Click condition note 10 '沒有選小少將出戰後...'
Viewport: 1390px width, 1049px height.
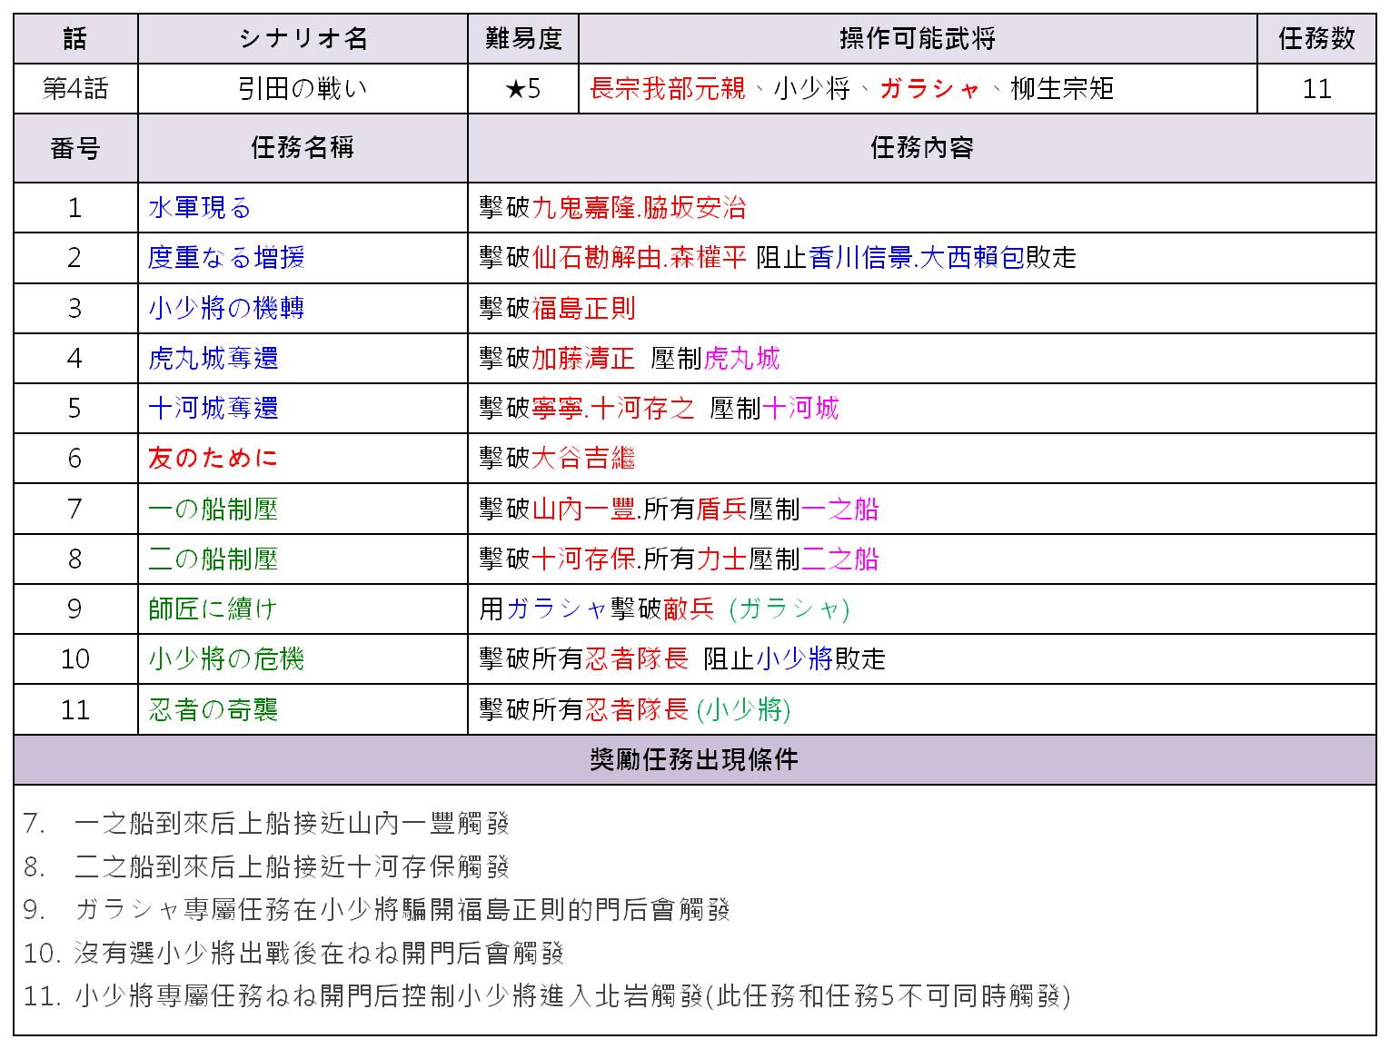pyautogui.click(x=294, y=954)
